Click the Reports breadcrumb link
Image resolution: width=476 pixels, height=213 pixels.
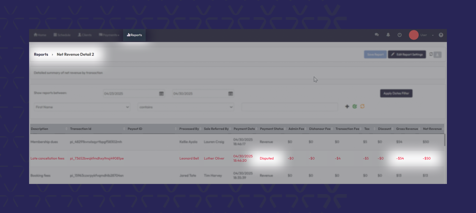pyautogui.click(x=41, y=54)
